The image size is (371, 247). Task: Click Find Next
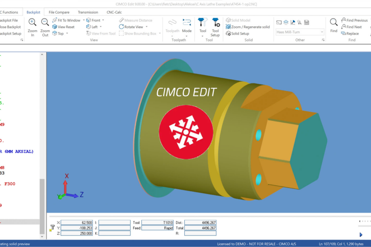351,27
